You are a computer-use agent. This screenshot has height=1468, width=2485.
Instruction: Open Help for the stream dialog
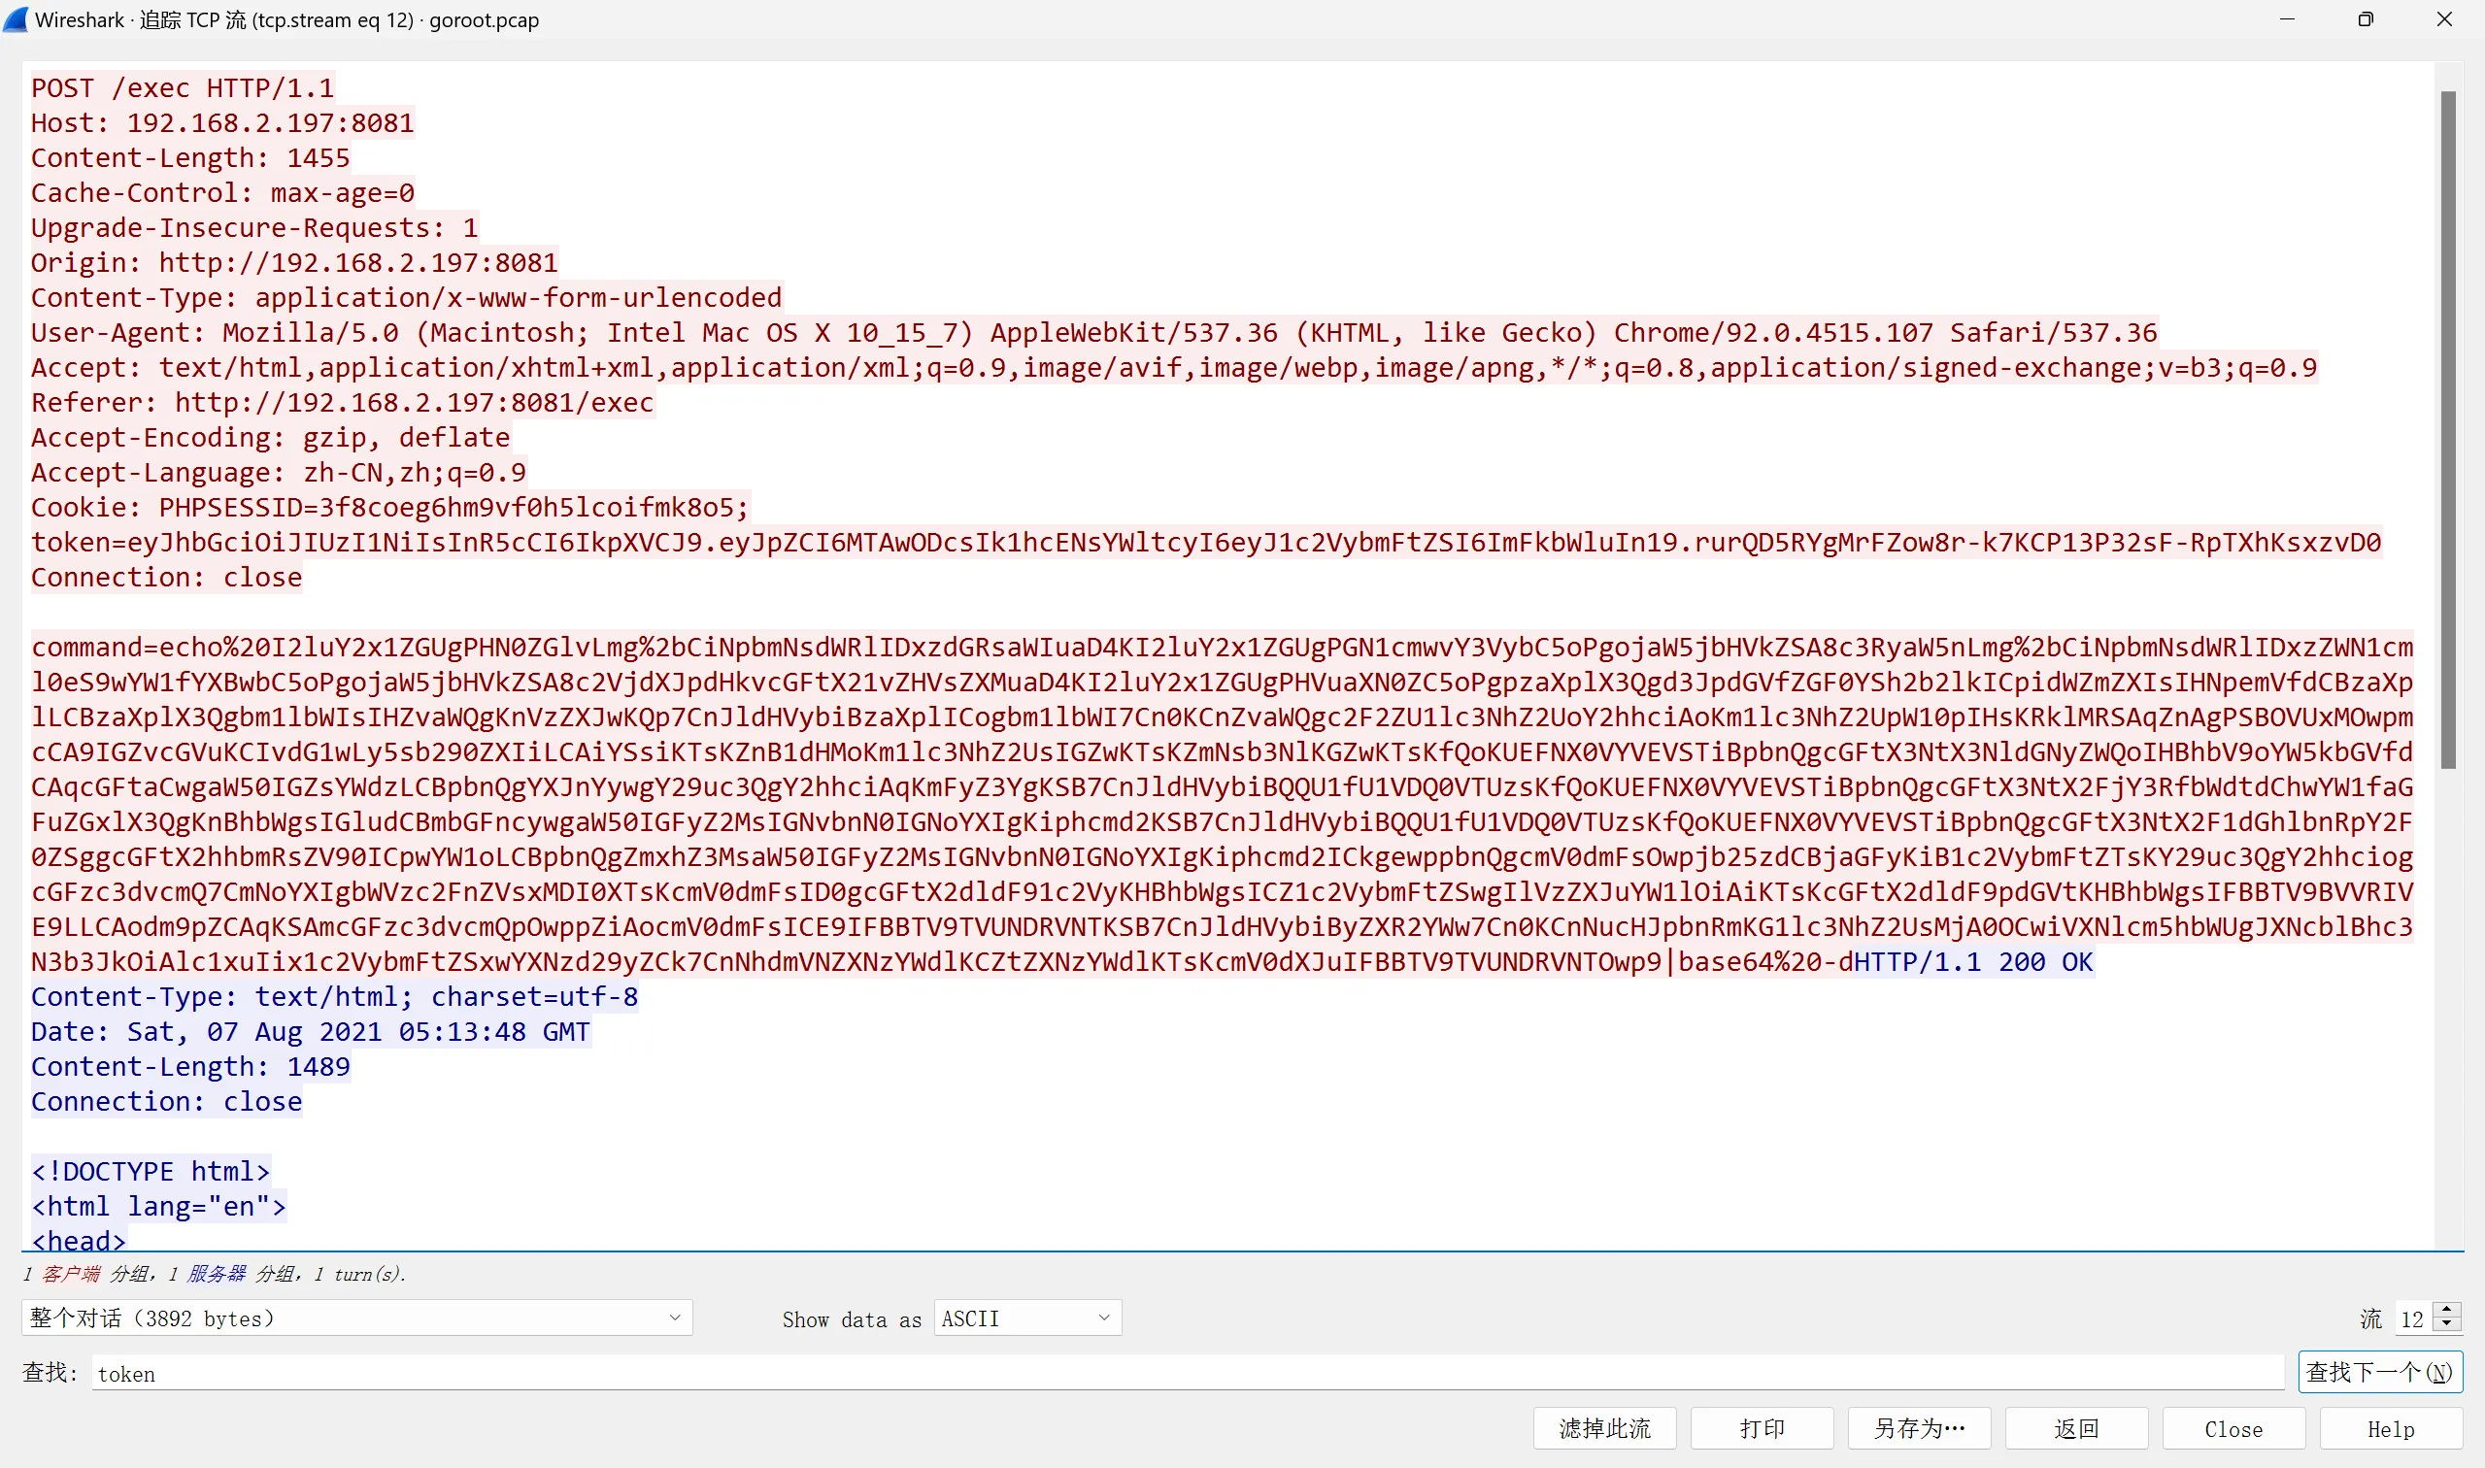point(2390,1428)
